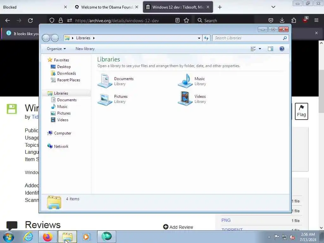Select Libraries node in navigation pane

(61, 93)
